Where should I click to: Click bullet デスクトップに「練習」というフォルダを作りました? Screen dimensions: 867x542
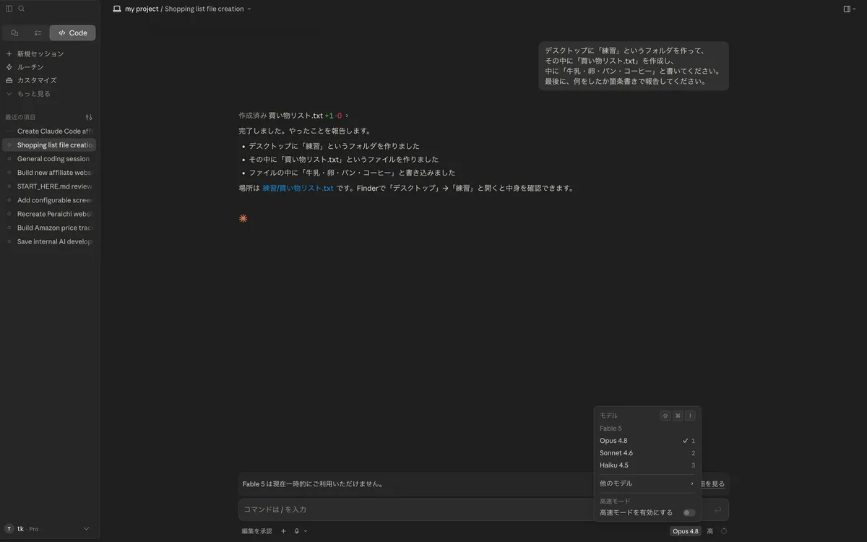[x=334, y=146]
